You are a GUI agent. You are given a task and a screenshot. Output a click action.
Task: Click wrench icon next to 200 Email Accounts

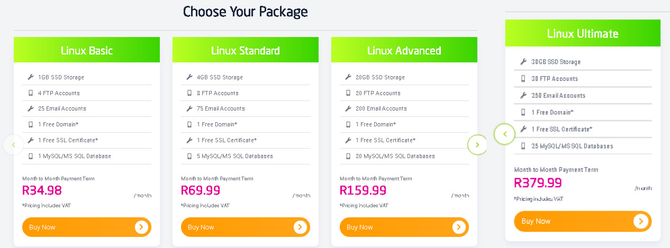(348, 108)
